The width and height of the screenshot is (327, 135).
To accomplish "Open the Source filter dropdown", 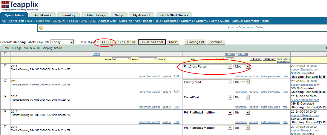I will coord(121,59).
